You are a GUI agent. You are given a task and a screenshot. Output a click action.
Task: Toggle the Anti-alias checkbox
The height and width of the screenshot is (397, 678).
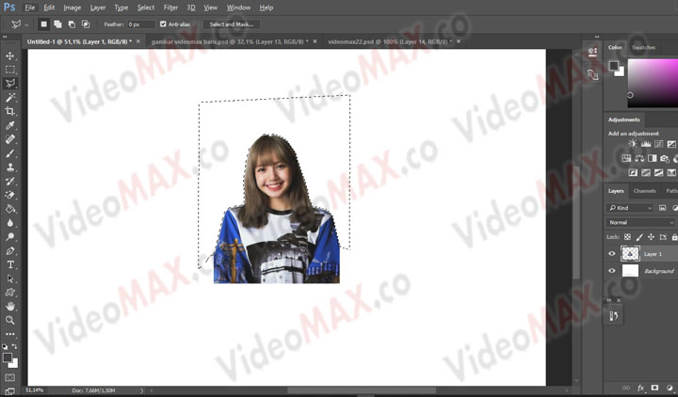163,24
